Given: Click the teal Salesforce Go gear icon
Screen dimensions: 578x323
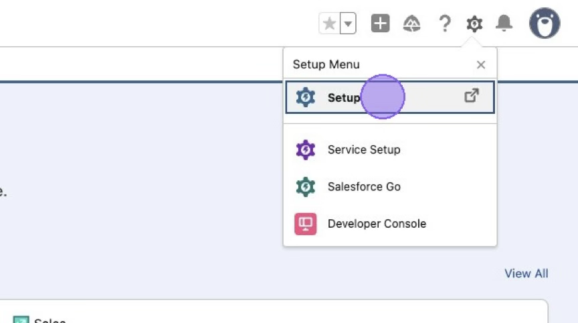Looking at the screenshot, I should (x=306, y=187).
